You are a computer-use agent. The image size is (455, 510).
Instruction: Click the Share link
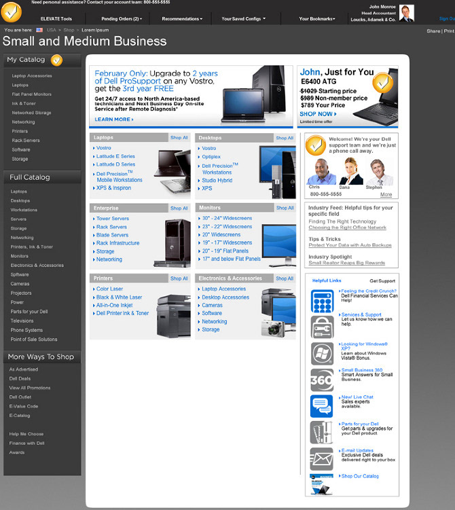[433, 31]
